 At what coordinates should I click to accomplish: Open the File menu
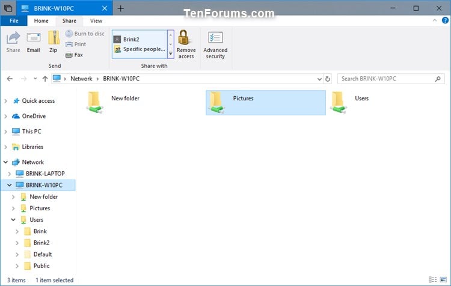click(x=14, y=20)
